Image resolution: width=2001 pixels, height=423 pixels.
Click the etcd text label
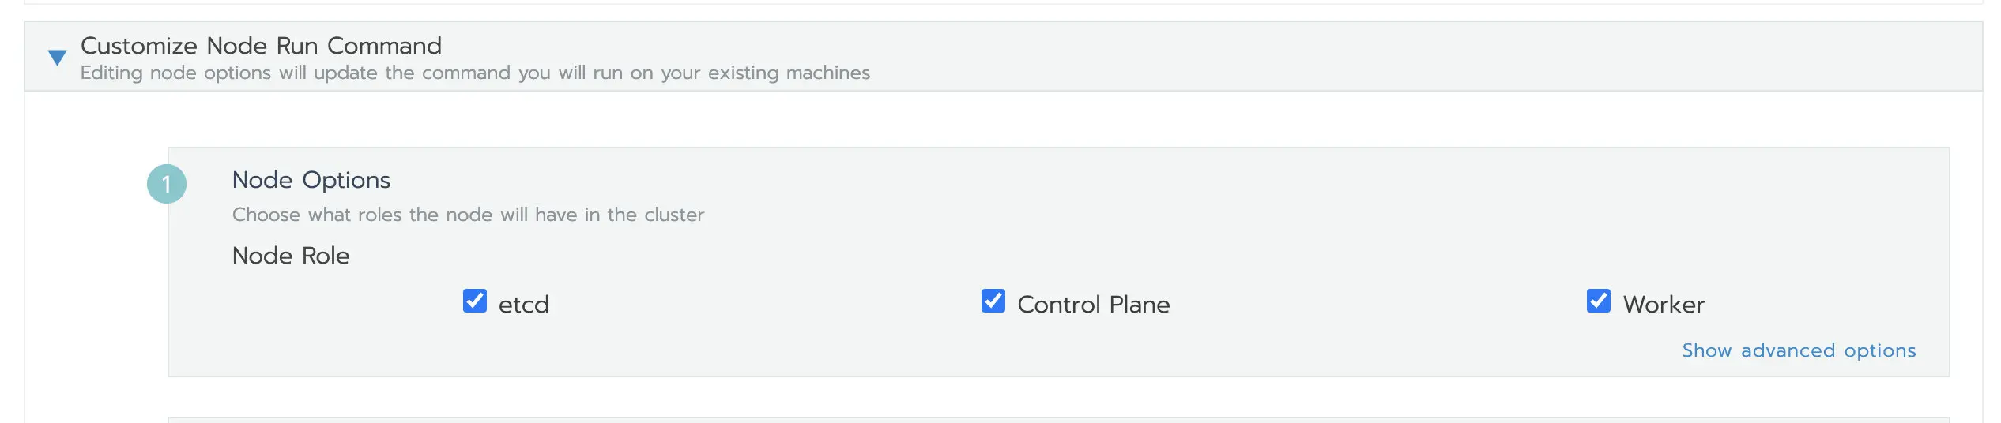(x=524, y=305)
